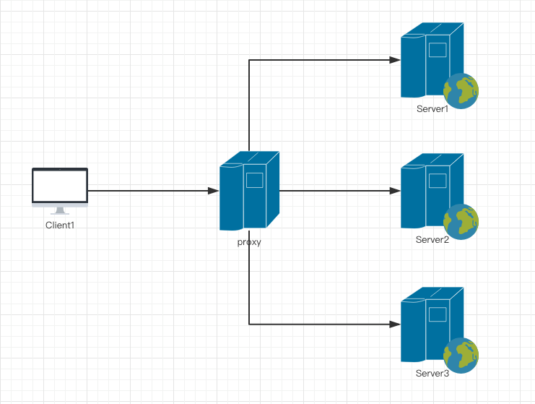Click the Server2 label text

click(432, 240)
